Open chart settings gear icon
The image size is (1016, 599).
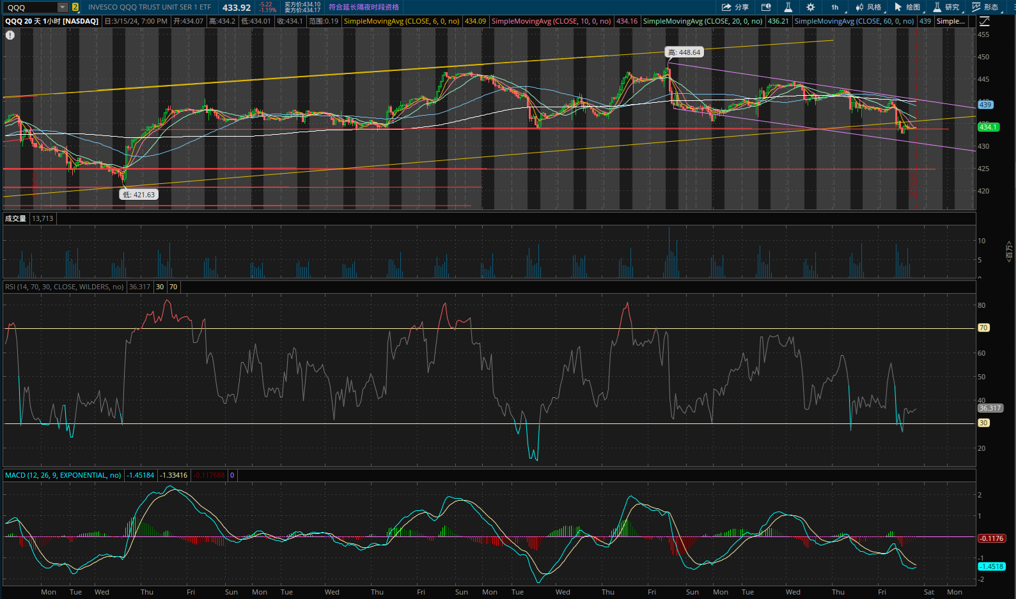[x=811, y=7]
